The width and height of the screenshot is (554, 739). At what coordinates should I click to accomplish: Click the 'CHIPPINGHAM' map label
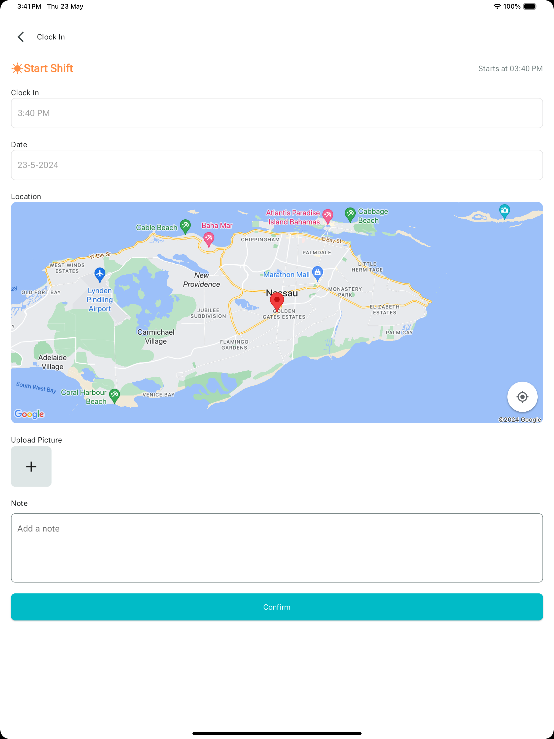260,240
